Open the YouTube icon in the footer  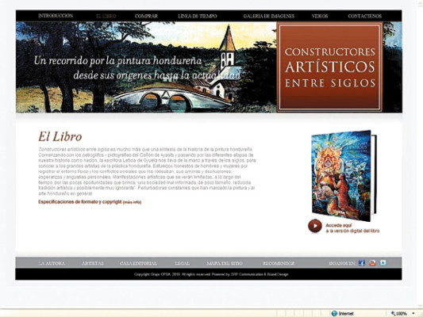point(372,263)
